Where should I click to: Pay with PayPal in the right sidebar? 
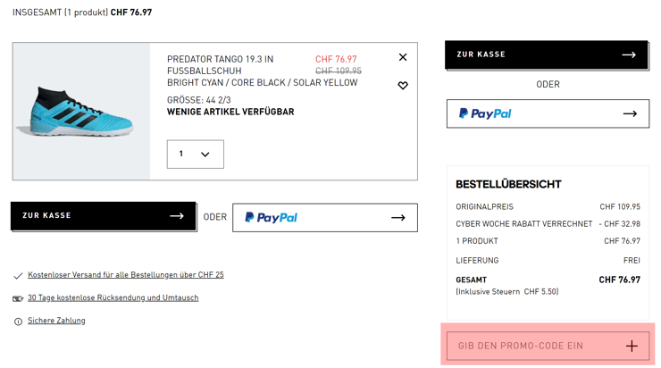(548, 113)
